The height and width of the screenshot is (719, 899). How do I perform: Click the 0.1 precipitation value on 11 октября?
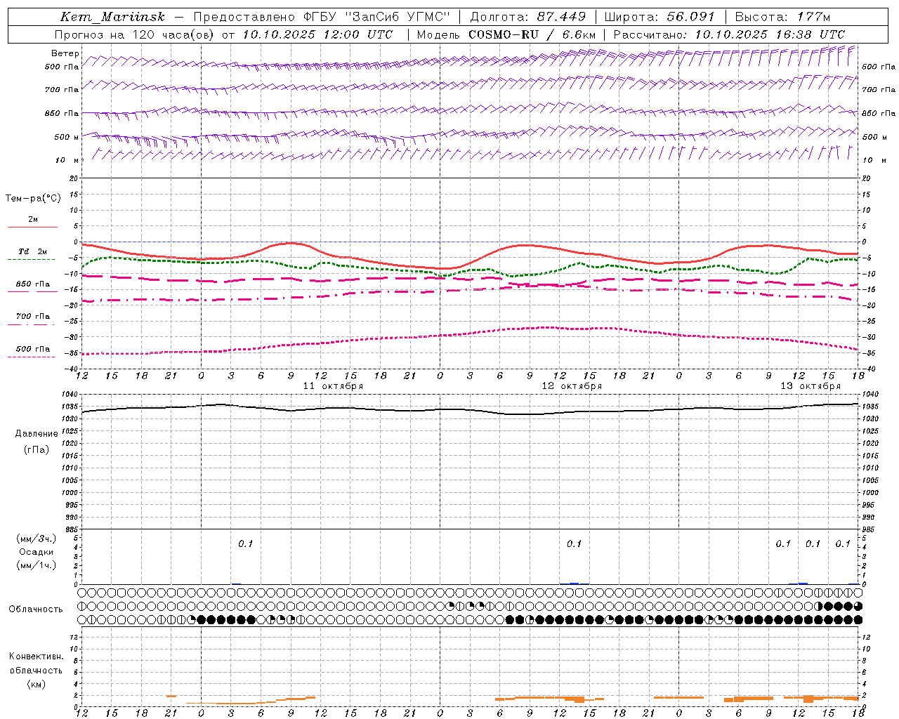point(245,544)
